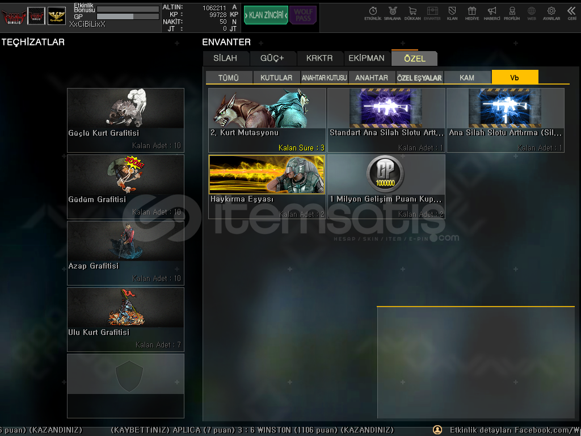Screen dimensions: 581x436
Task: Switch to the GÜÇ+ tab
Action: click(272, 58)
